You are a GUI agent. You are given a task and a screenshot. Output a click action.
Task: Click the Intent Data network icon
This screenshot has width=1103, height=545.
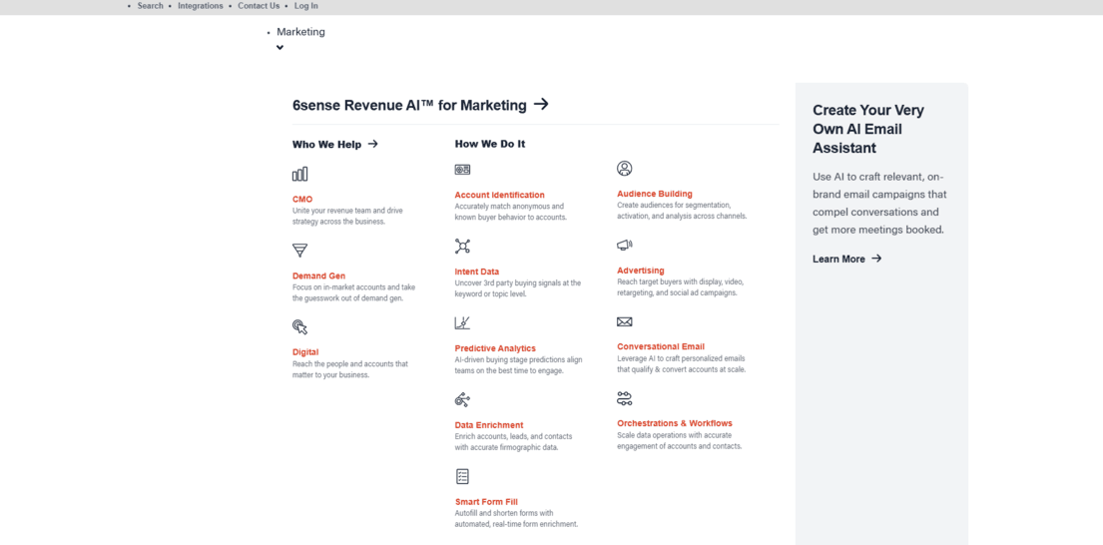click(x=462, y=247)
